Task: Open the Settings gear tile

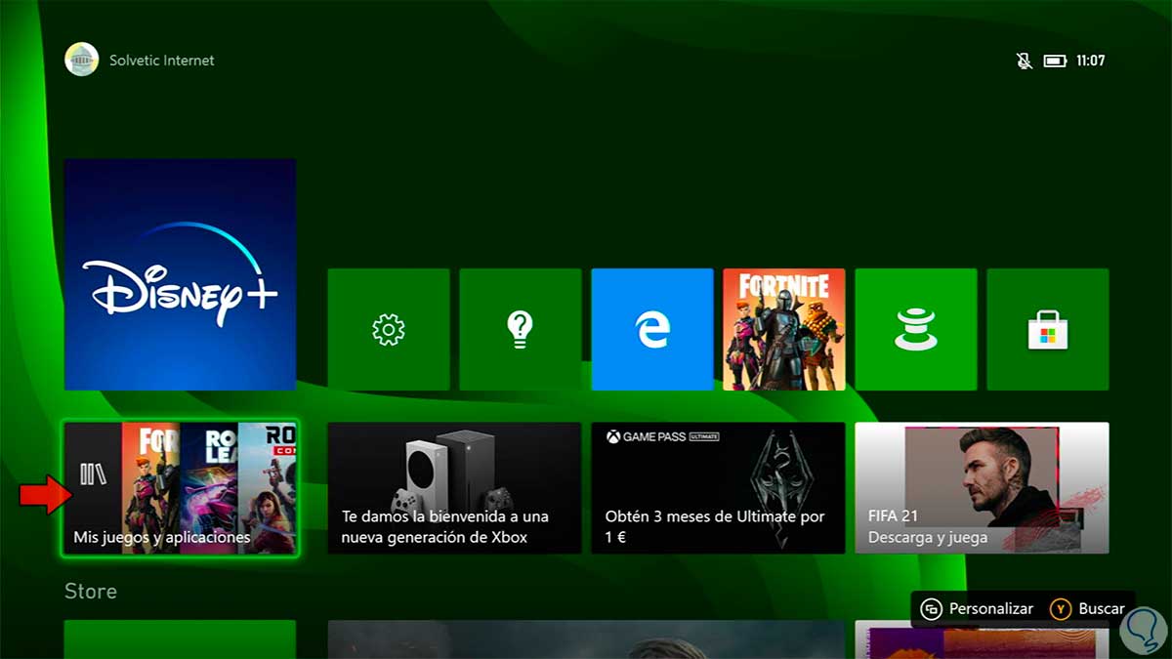Action: [x=389, y=329]
